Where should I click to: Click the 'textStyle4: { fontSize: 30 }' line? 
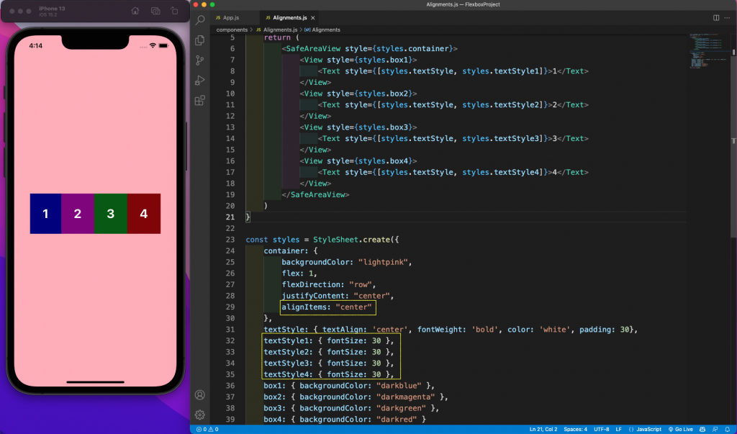[328, 375]
